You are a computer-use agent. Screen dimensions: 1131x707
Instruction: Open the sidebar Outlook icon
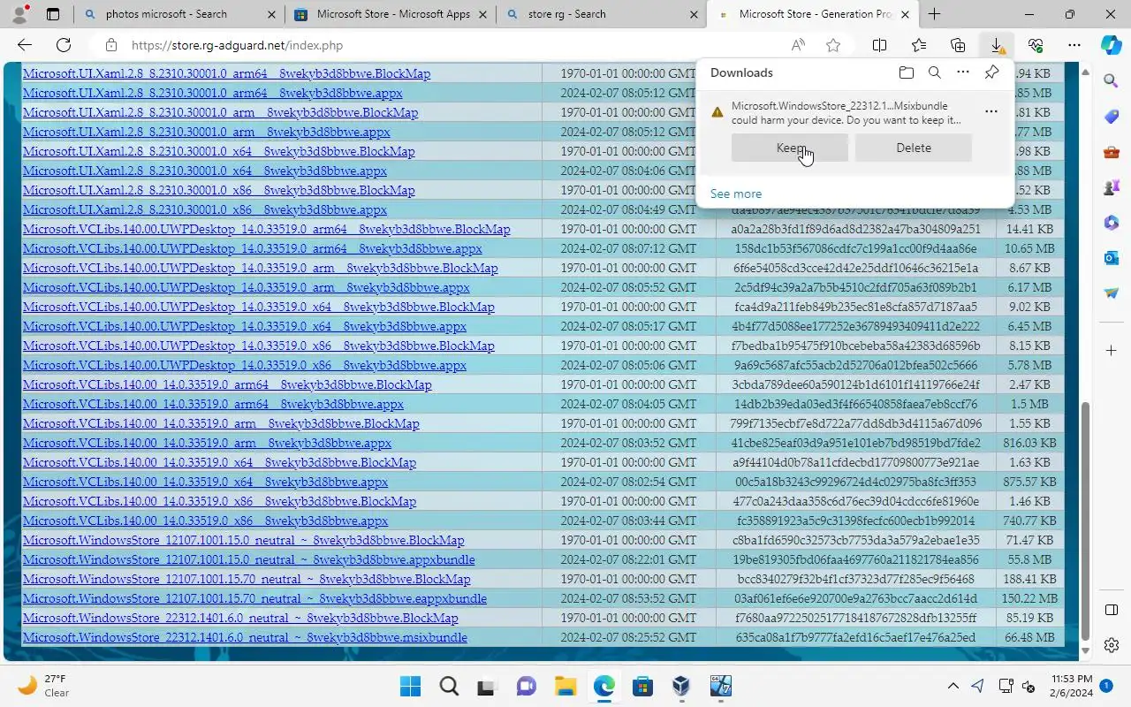[1112, 258]
